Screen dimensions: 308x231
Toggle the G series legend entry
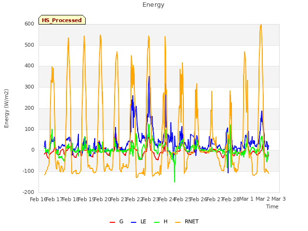point(116,221)
